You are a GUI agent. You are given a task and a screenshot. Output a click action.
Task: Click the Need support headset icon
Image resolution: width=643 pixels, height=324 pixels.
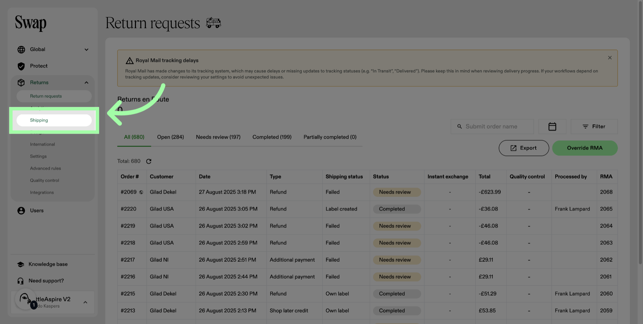click(x=20, y=281)
